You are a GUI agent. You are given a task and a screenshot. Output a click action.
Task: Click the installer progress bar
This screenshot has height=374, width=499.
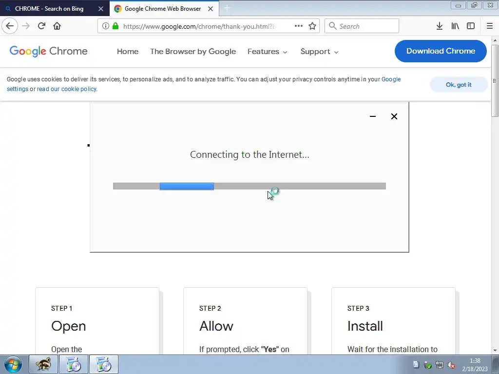click(x=249, y=186)
